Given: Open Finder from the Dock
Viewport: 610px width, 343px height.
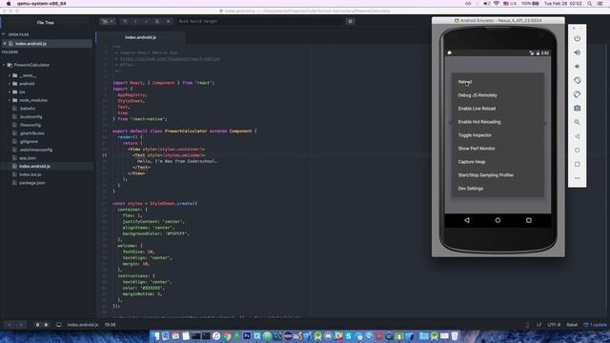Looking at the screenshot, I should click(x=155, y=335).
